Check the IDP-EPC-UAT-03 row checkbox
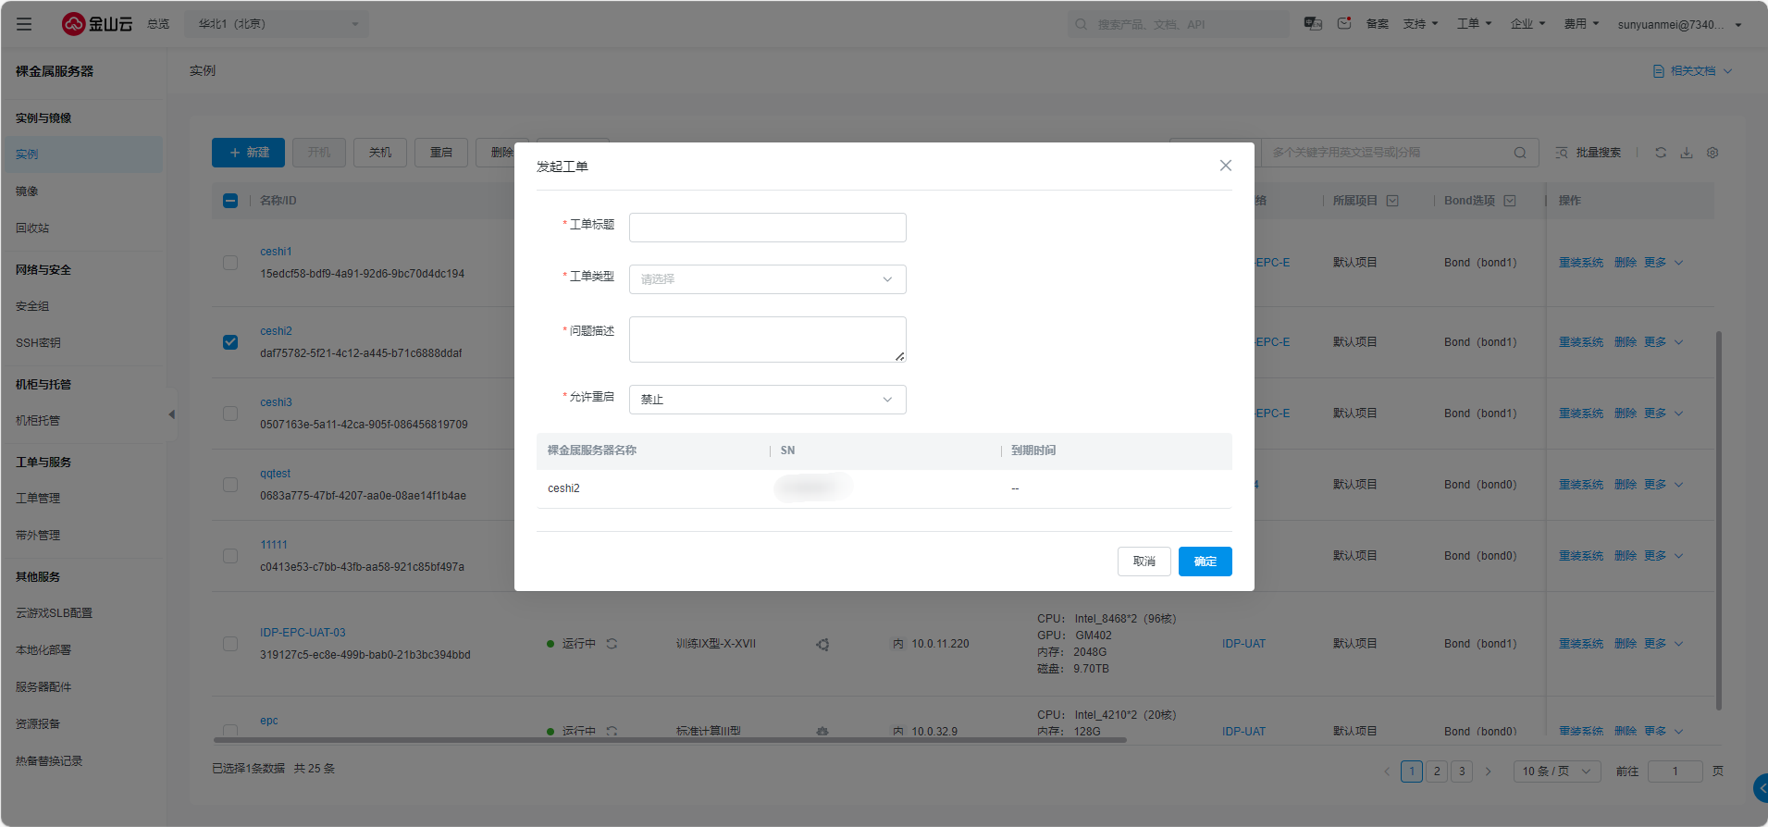 [230, 644]
